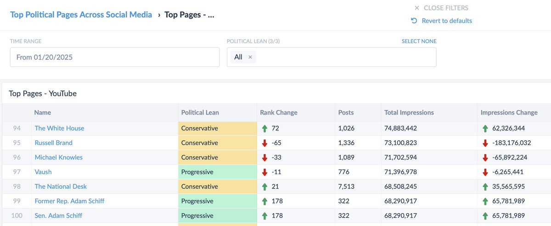Click Sen. Adam Schiff rank up arrow

264,216
